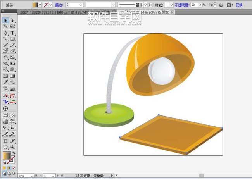
Task: Swap fill and stroke colors
Action: [14, 153]
